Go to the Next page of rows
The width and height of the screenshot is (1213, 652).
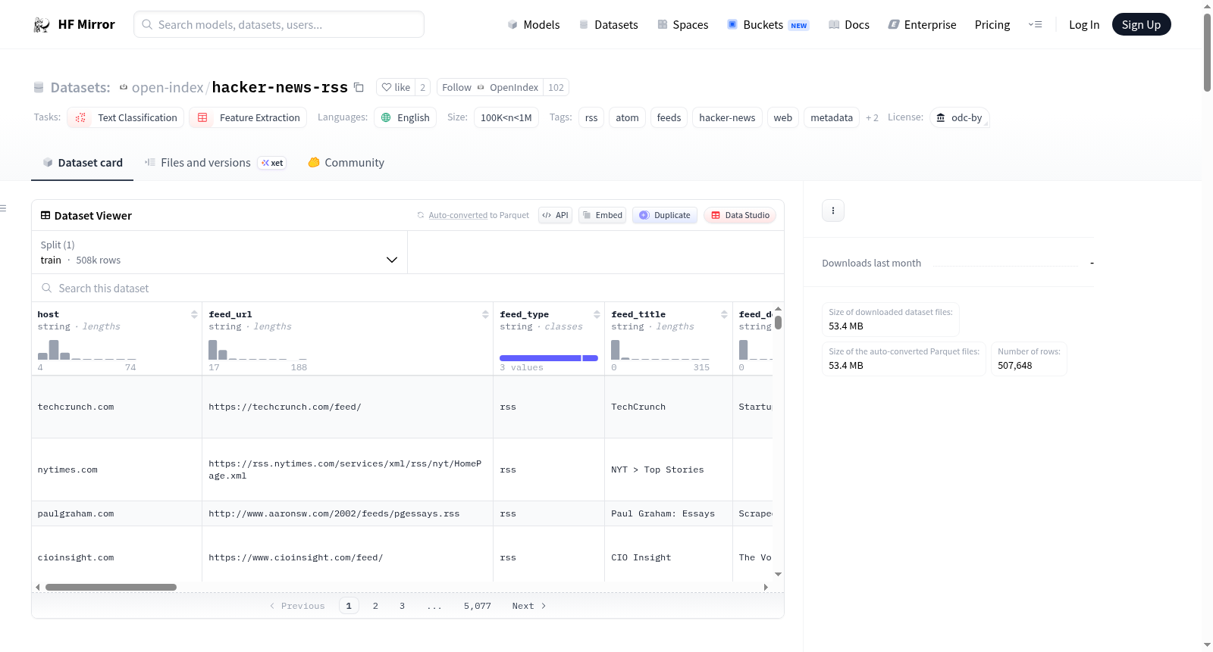tap(529, 606)
